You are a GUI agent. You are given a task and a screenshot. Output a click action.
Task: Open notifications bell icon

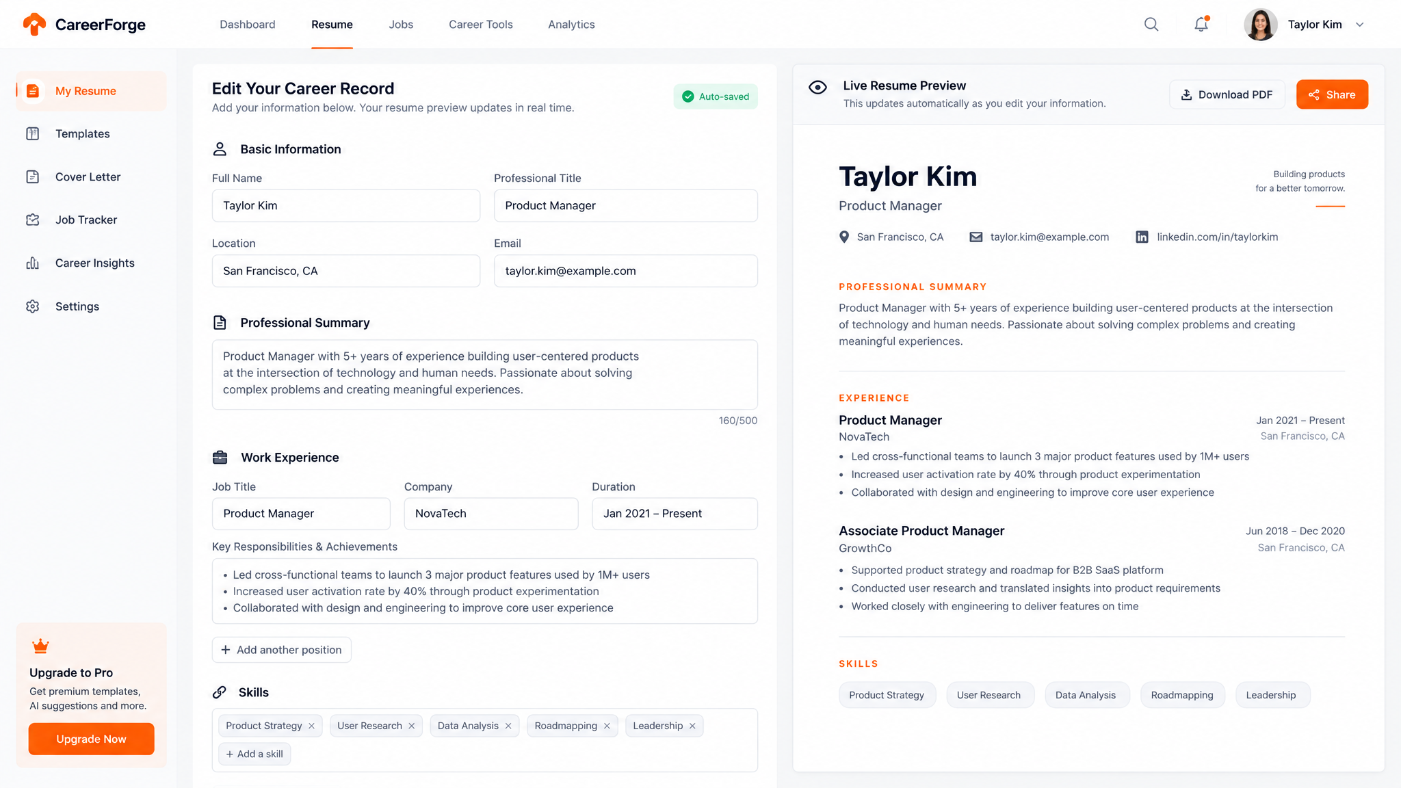pyautogui.click(x=1201, y=25)
